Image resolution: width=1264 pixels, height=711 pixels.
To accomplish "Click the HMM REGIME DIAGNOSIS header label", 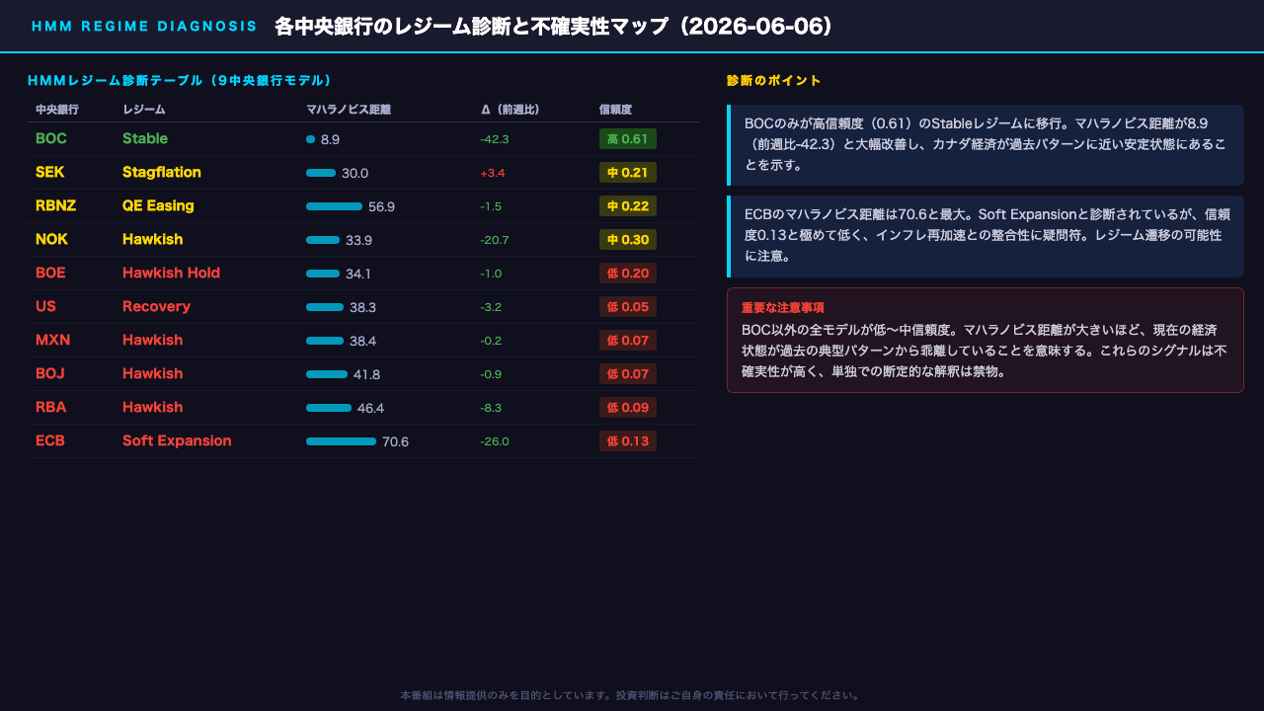I will tap(144, 27).
